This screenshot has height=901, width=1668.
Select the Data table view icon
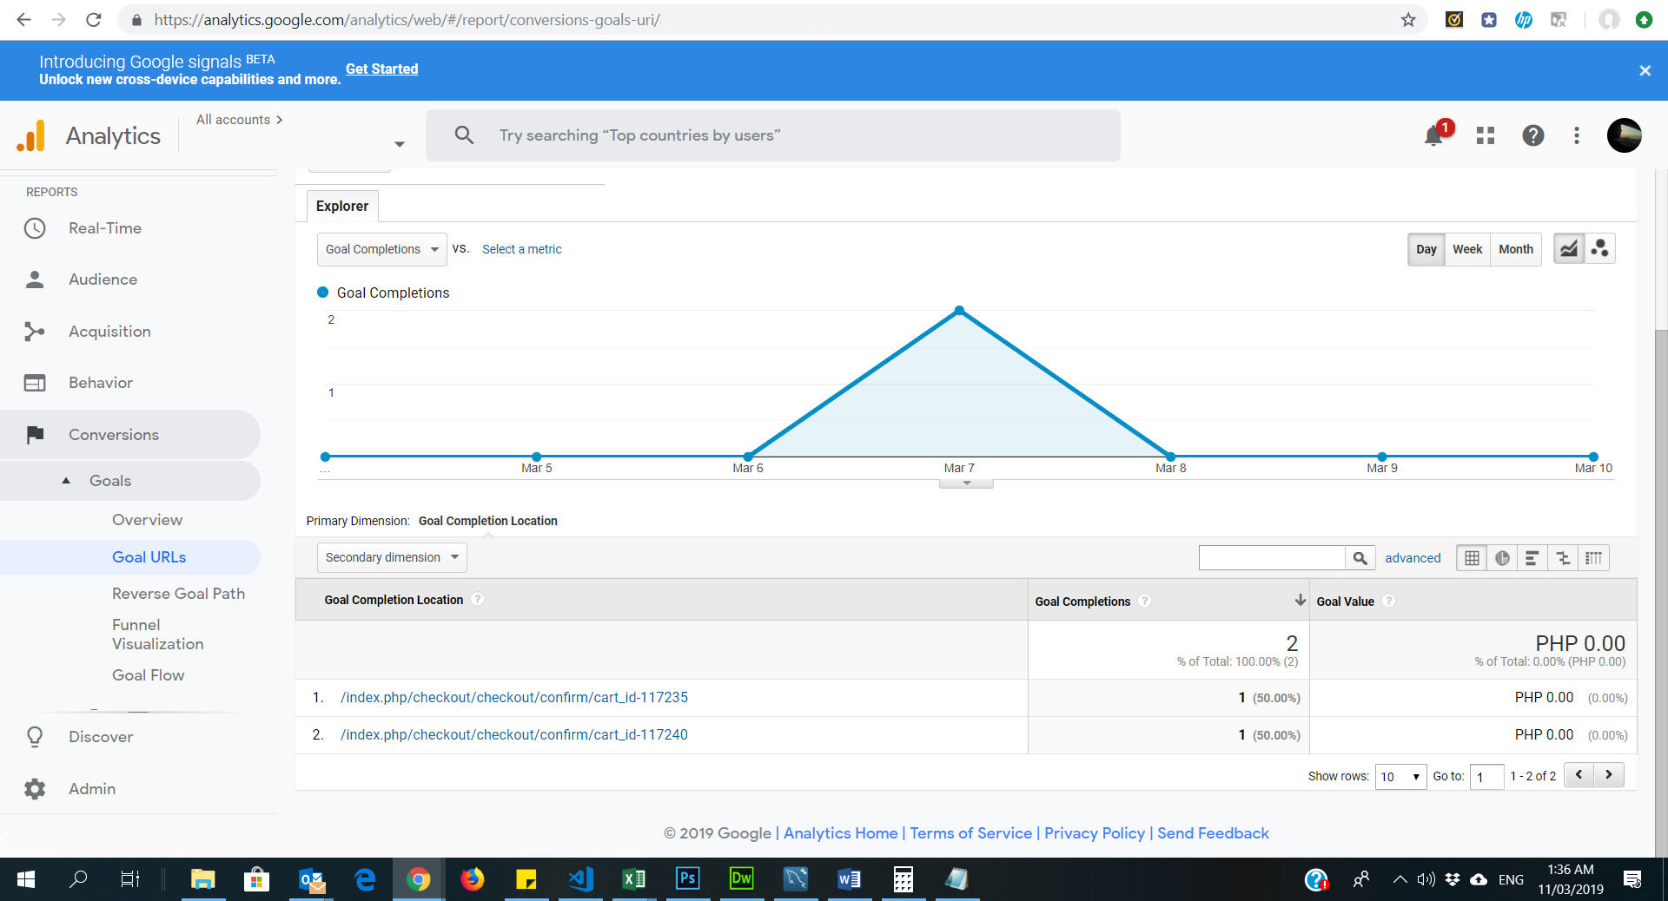click(x=1472, y=558)
